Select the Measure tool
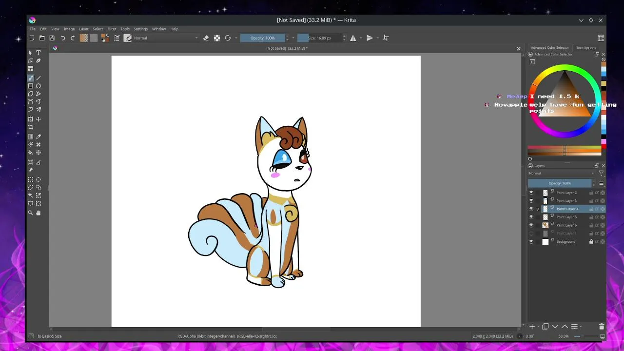 [39, 162]
